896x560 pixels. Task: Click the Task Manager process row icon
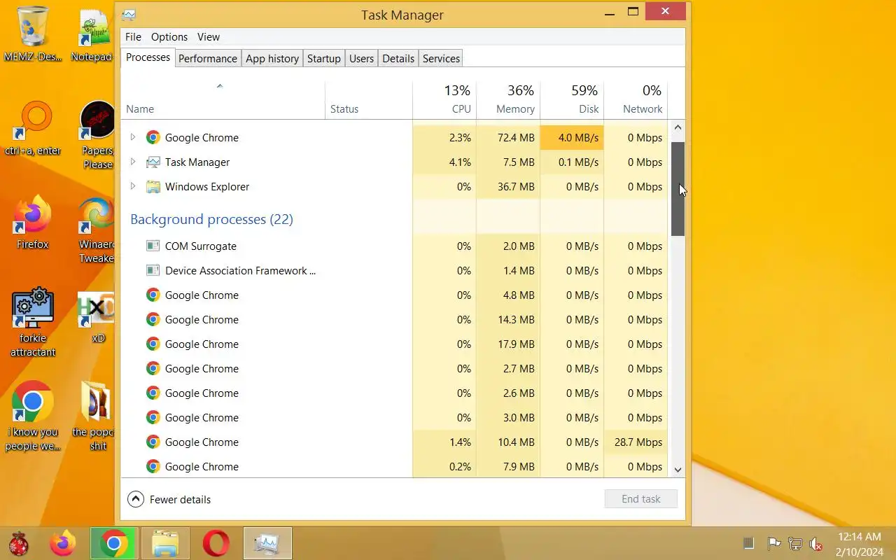tap(153, 162)
